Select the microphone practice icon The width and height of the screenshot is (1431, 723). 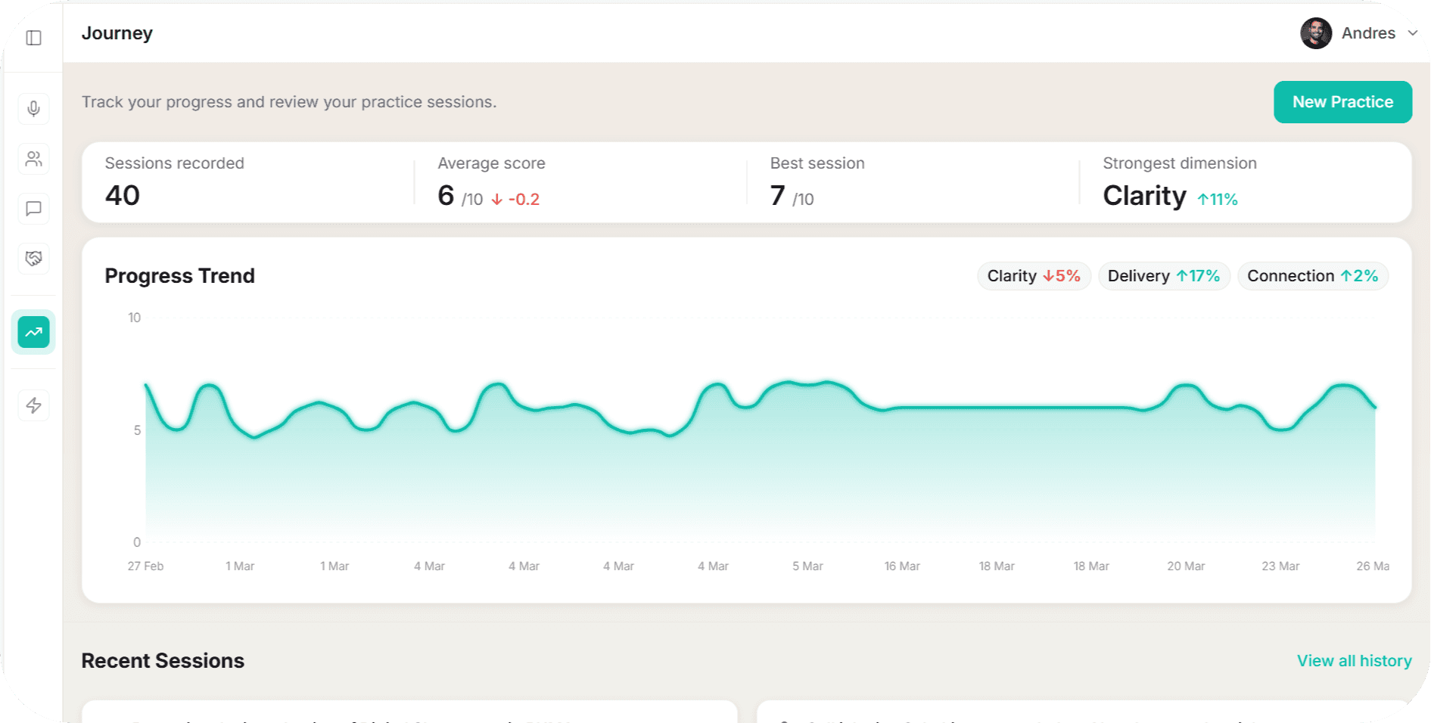coord(33,108)
